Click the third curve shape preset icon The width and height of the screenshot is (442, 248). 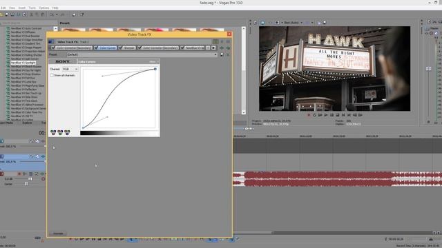tap(67, 132)
